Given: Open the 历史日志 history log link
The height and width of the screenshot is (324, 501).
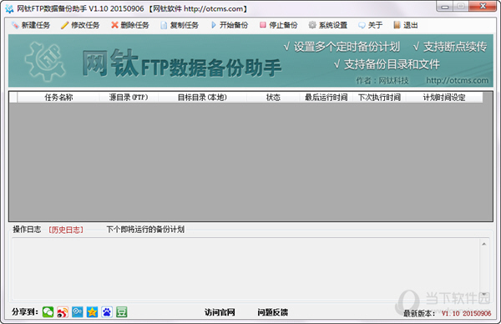Looking at the screenshot, I should tap(66, 230).
